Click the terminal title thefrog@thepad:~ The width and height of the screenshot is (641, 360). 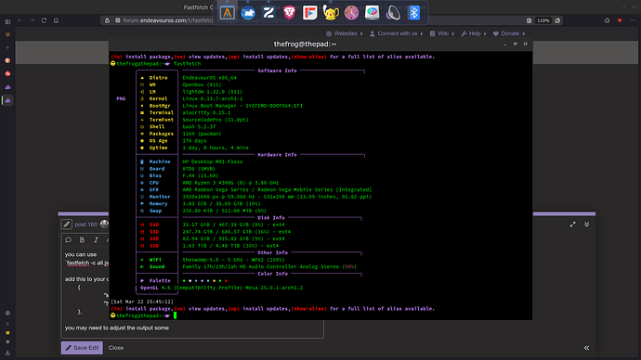[x=305, y=45]
